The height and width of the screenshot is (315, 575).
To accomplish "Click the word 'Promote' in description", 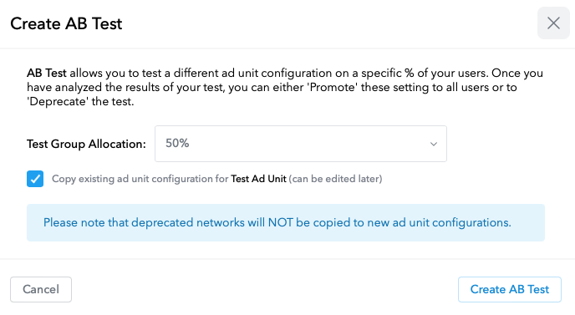I will click(x=333, y=87).
